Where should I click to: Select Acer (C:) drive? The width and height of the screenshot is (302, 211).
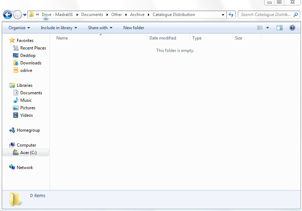(x=28, y=153)
